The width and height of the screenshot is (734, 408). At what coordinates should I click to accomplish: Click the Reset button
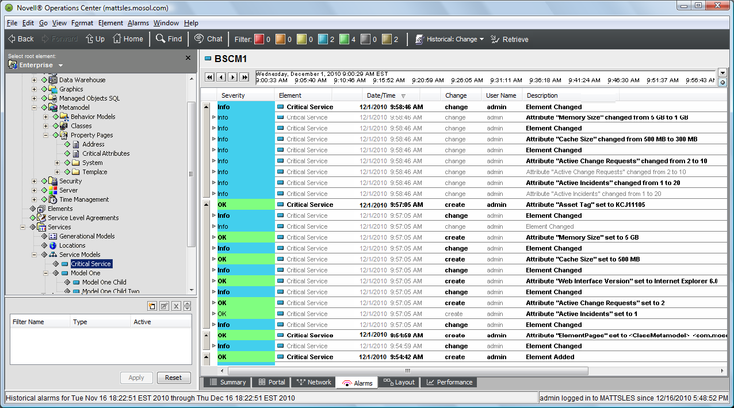(174, 378)
